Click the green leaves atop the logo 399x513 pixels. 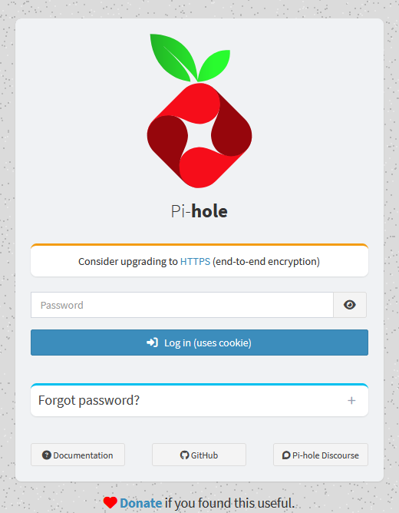click(x=190, y=58)
